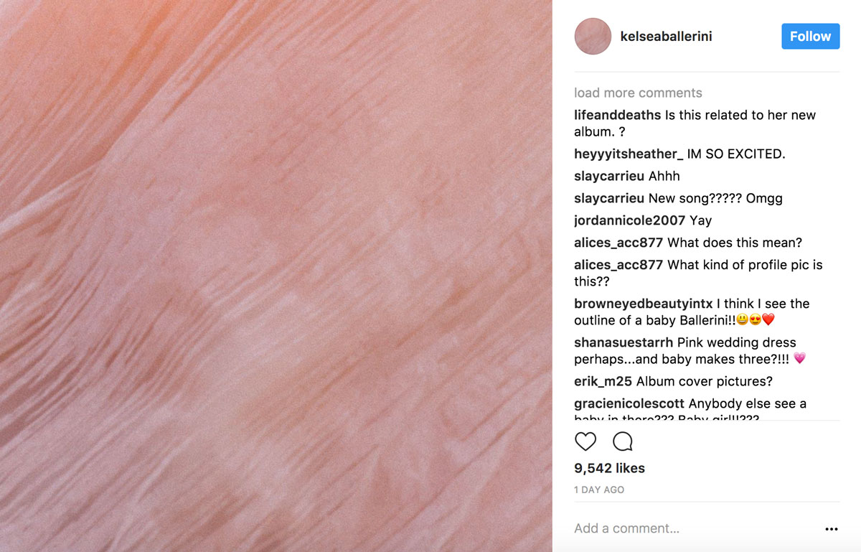Visit erik_m25's profile
This screenshot has width=861, height=552.
pos(603,381)
